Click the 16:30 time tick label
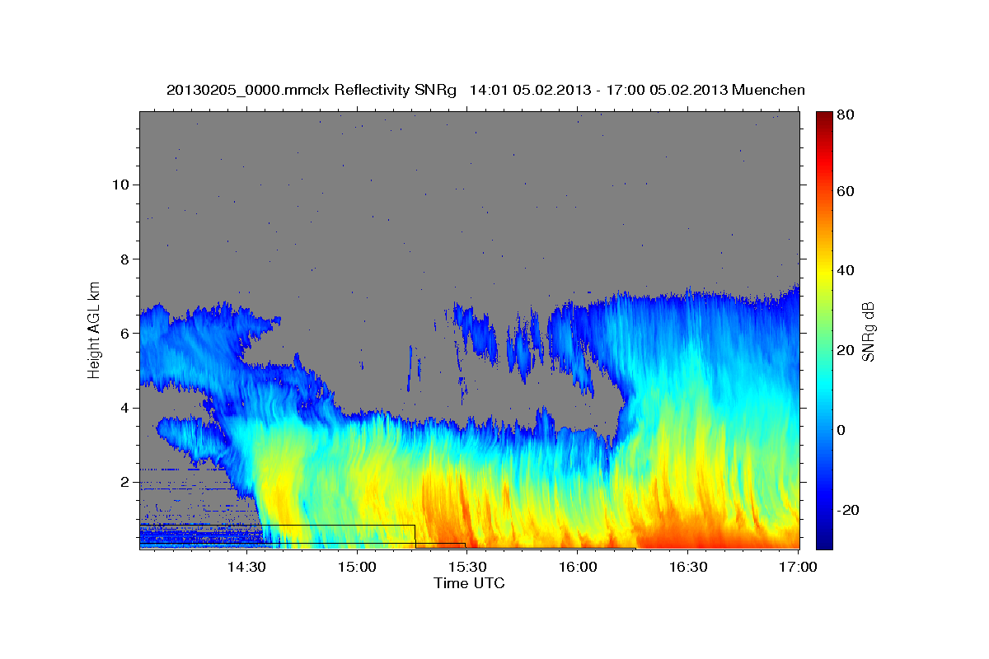This screenshot has width=989, height=659. pos(688,567)
